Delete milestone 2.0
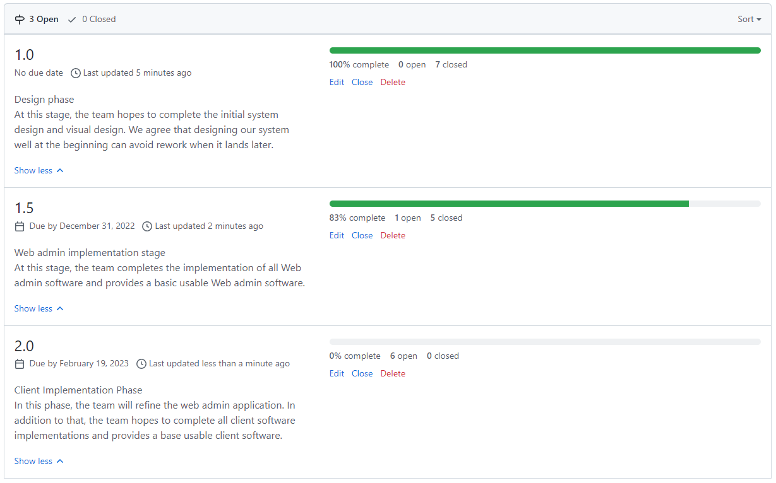This screenshot has height=483, width=776. [x=393, y=373]
